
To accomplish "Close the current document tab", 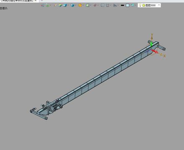I will click(x=36, y=1).
